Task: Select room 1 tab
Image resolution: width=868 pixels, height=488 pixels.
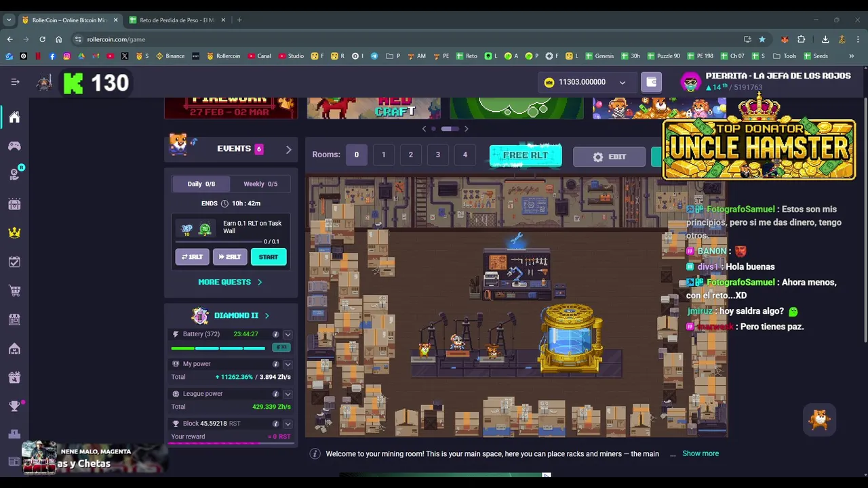Action: [x=384, y=155]
